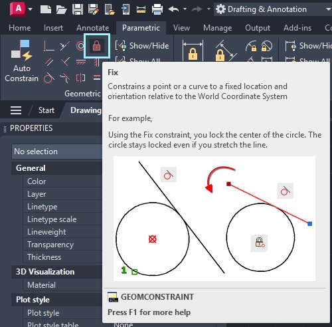
Task: Add an Aligned dimensional constraint
Action: pos(226,51)
